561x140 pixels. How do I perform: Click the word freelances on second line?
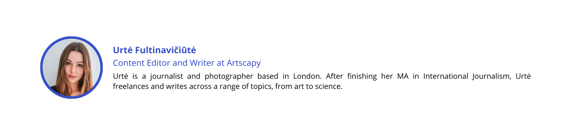click(x=131, y=86)
